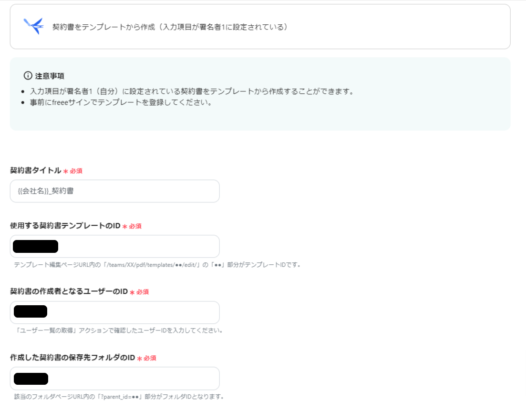Click the 契約書の作成者となるユーザーのID input field

point(115,312)
